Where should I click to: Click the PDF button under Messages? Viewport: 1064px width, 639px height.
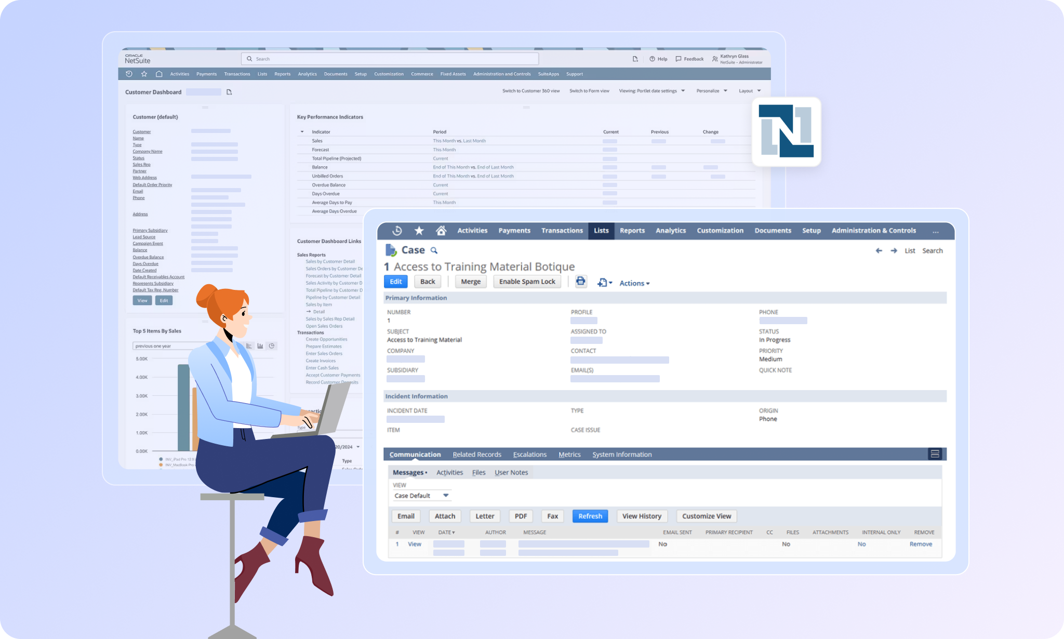[521, 516]
